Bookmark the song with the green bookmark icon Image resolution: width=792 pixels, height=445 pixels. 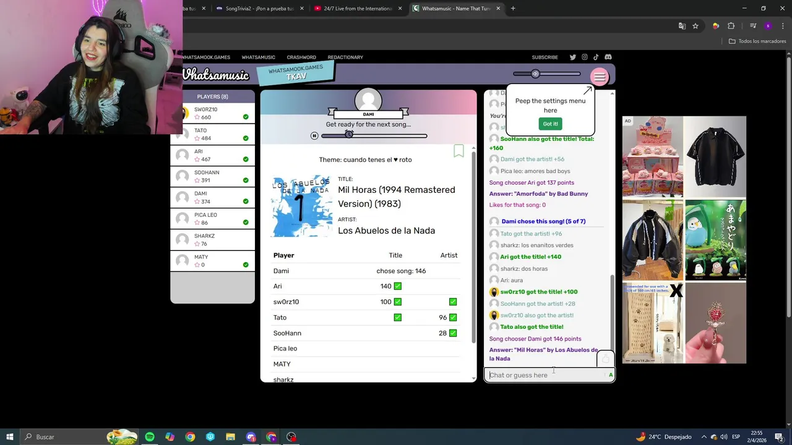pos(458,151)
